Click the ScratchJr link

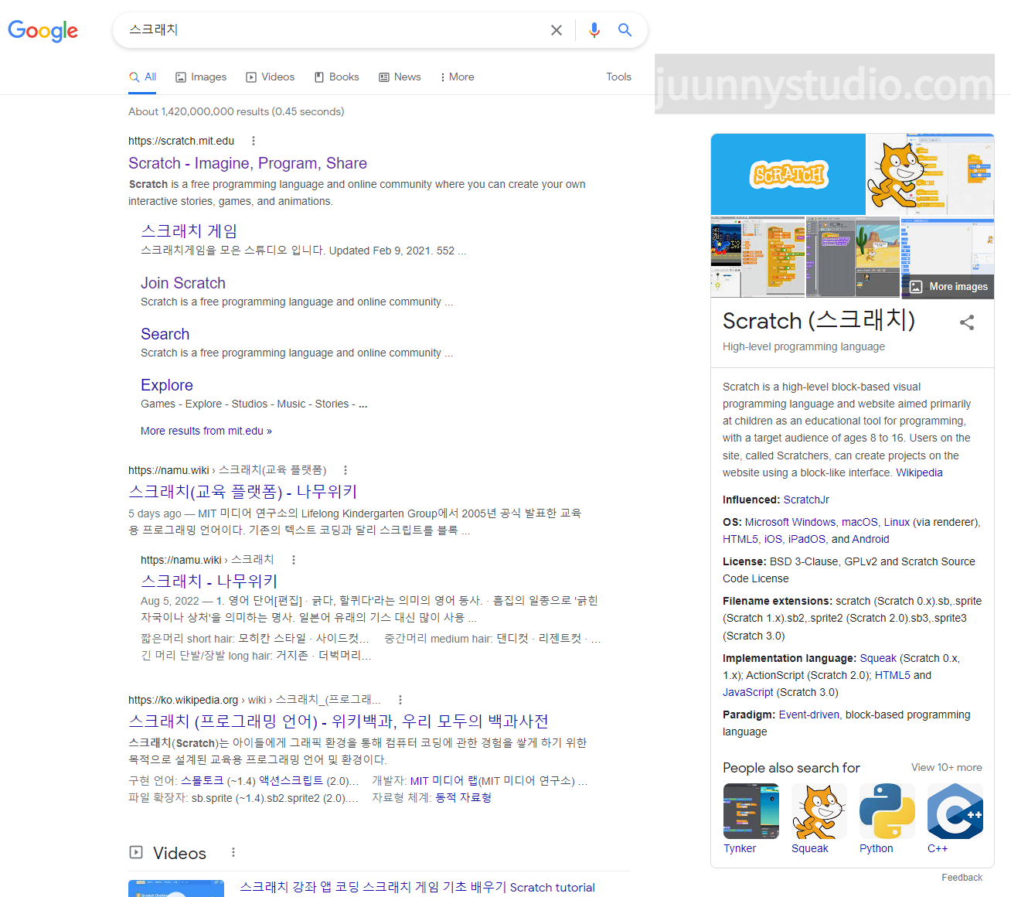tap(806, 500)
